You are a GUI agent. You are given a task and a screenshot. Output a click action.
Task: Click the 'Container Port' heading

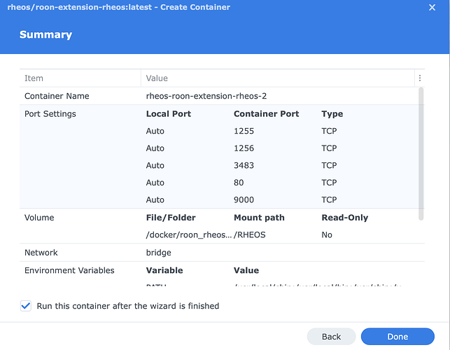pos(267,113)
